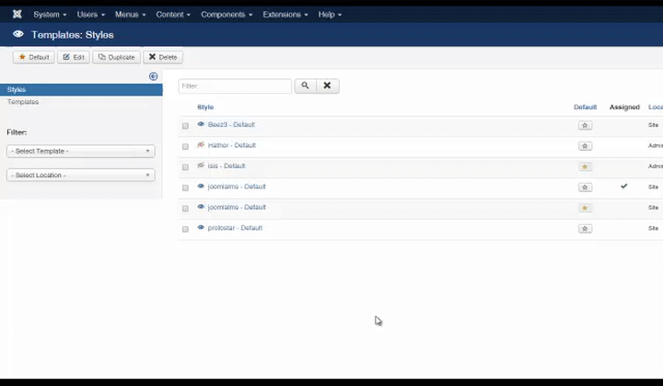This screenshot has width=663, height=386.
Task: Open the Content menu
Action: [173, 15]
